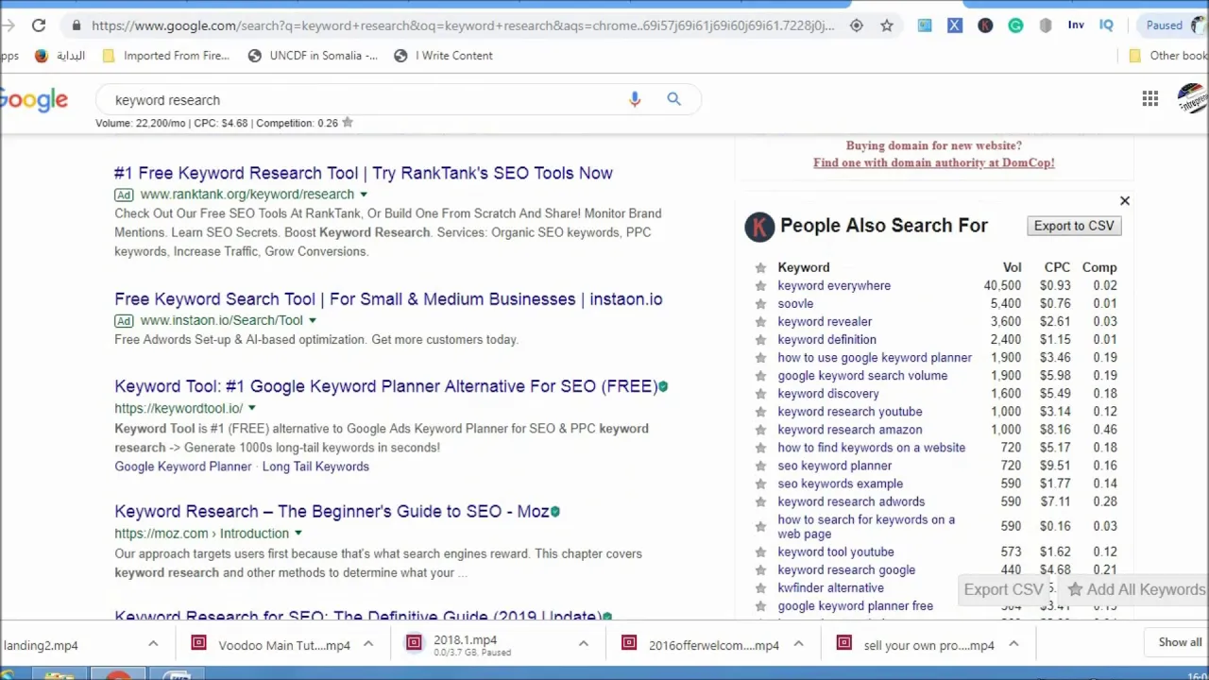Screen dimensions: 1209x680
Task: Click the Keywords Everywhere K logo in the panel
Action: (759, 227)
